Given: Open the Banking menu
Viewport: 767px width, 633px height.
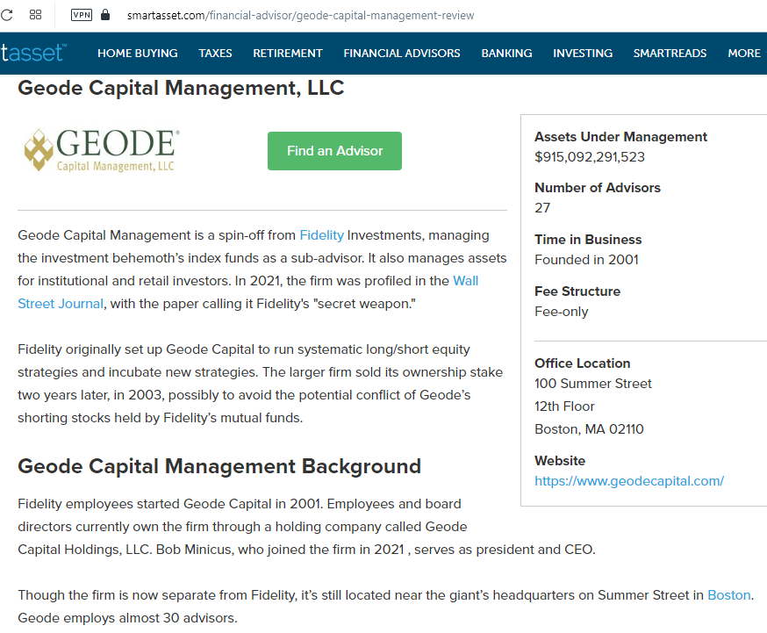Looking at the screenshot, I should (x=506, y=54).
